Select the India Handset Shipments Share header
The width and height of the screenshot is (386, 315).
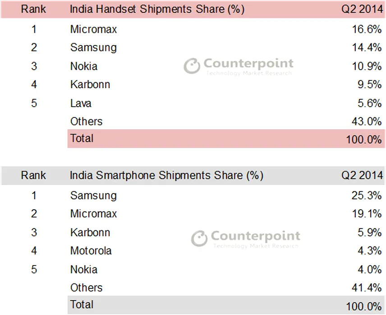(157, 9)
